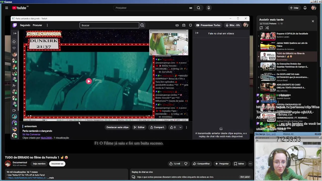Open the YouTube Criar button

click(294, 8)
